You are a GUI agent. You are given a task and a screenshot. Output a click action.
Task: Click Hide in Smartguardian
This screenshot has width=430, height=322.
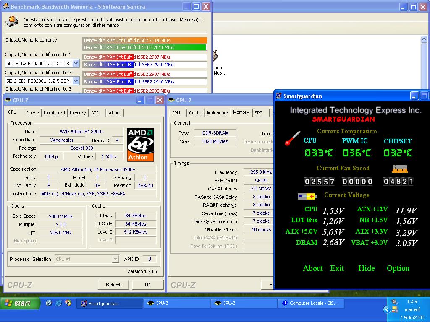click(x=366, y=268)
